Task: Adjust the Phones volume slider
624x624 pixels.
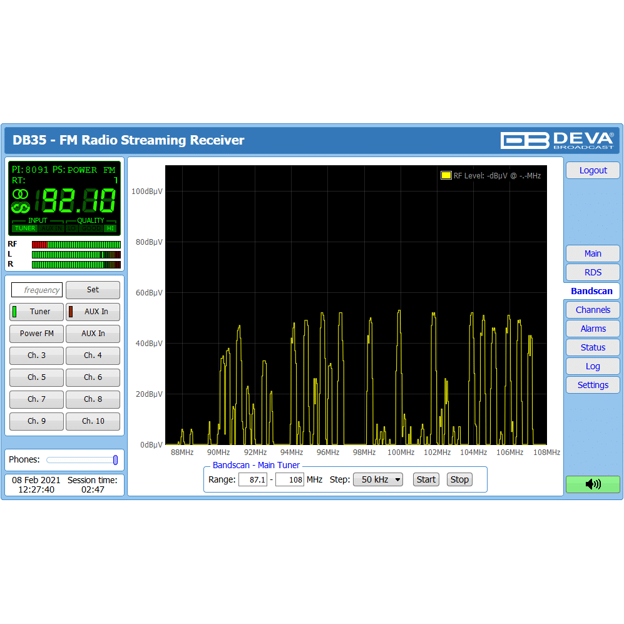Action: (115, 460)
